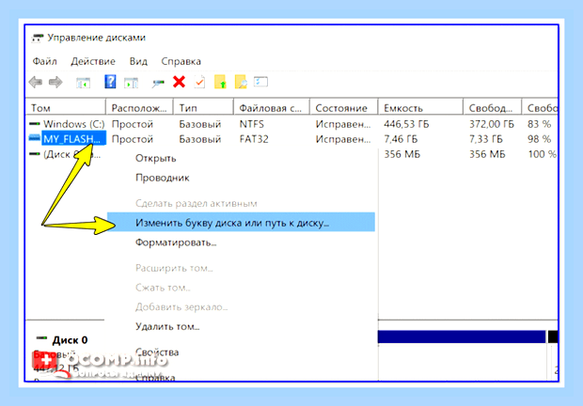Click the 7,46 ГБ capacity value
This screenshot has width=583, height=406.
pyautogui.click(x=401, y=139)
